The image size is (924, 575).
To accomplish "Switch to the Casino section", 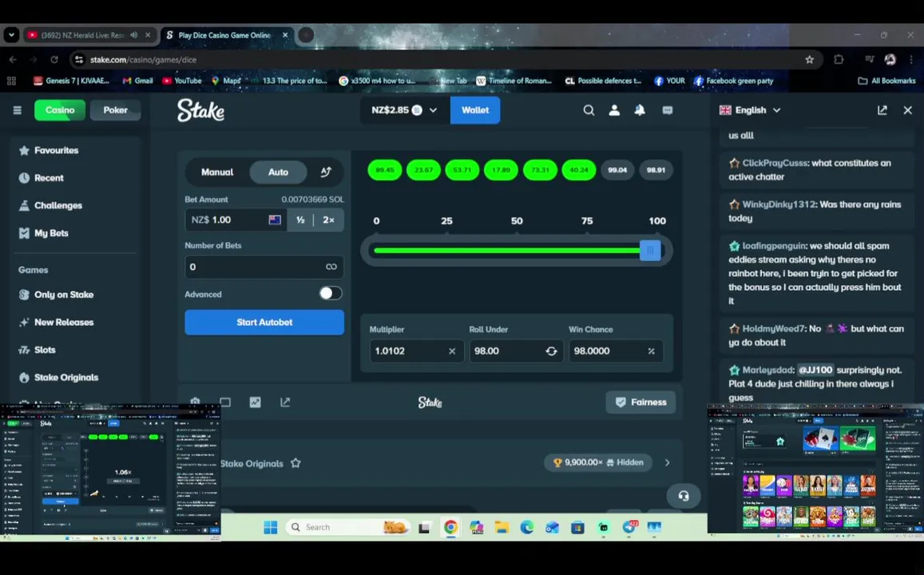I will click(x=60, y=110).
